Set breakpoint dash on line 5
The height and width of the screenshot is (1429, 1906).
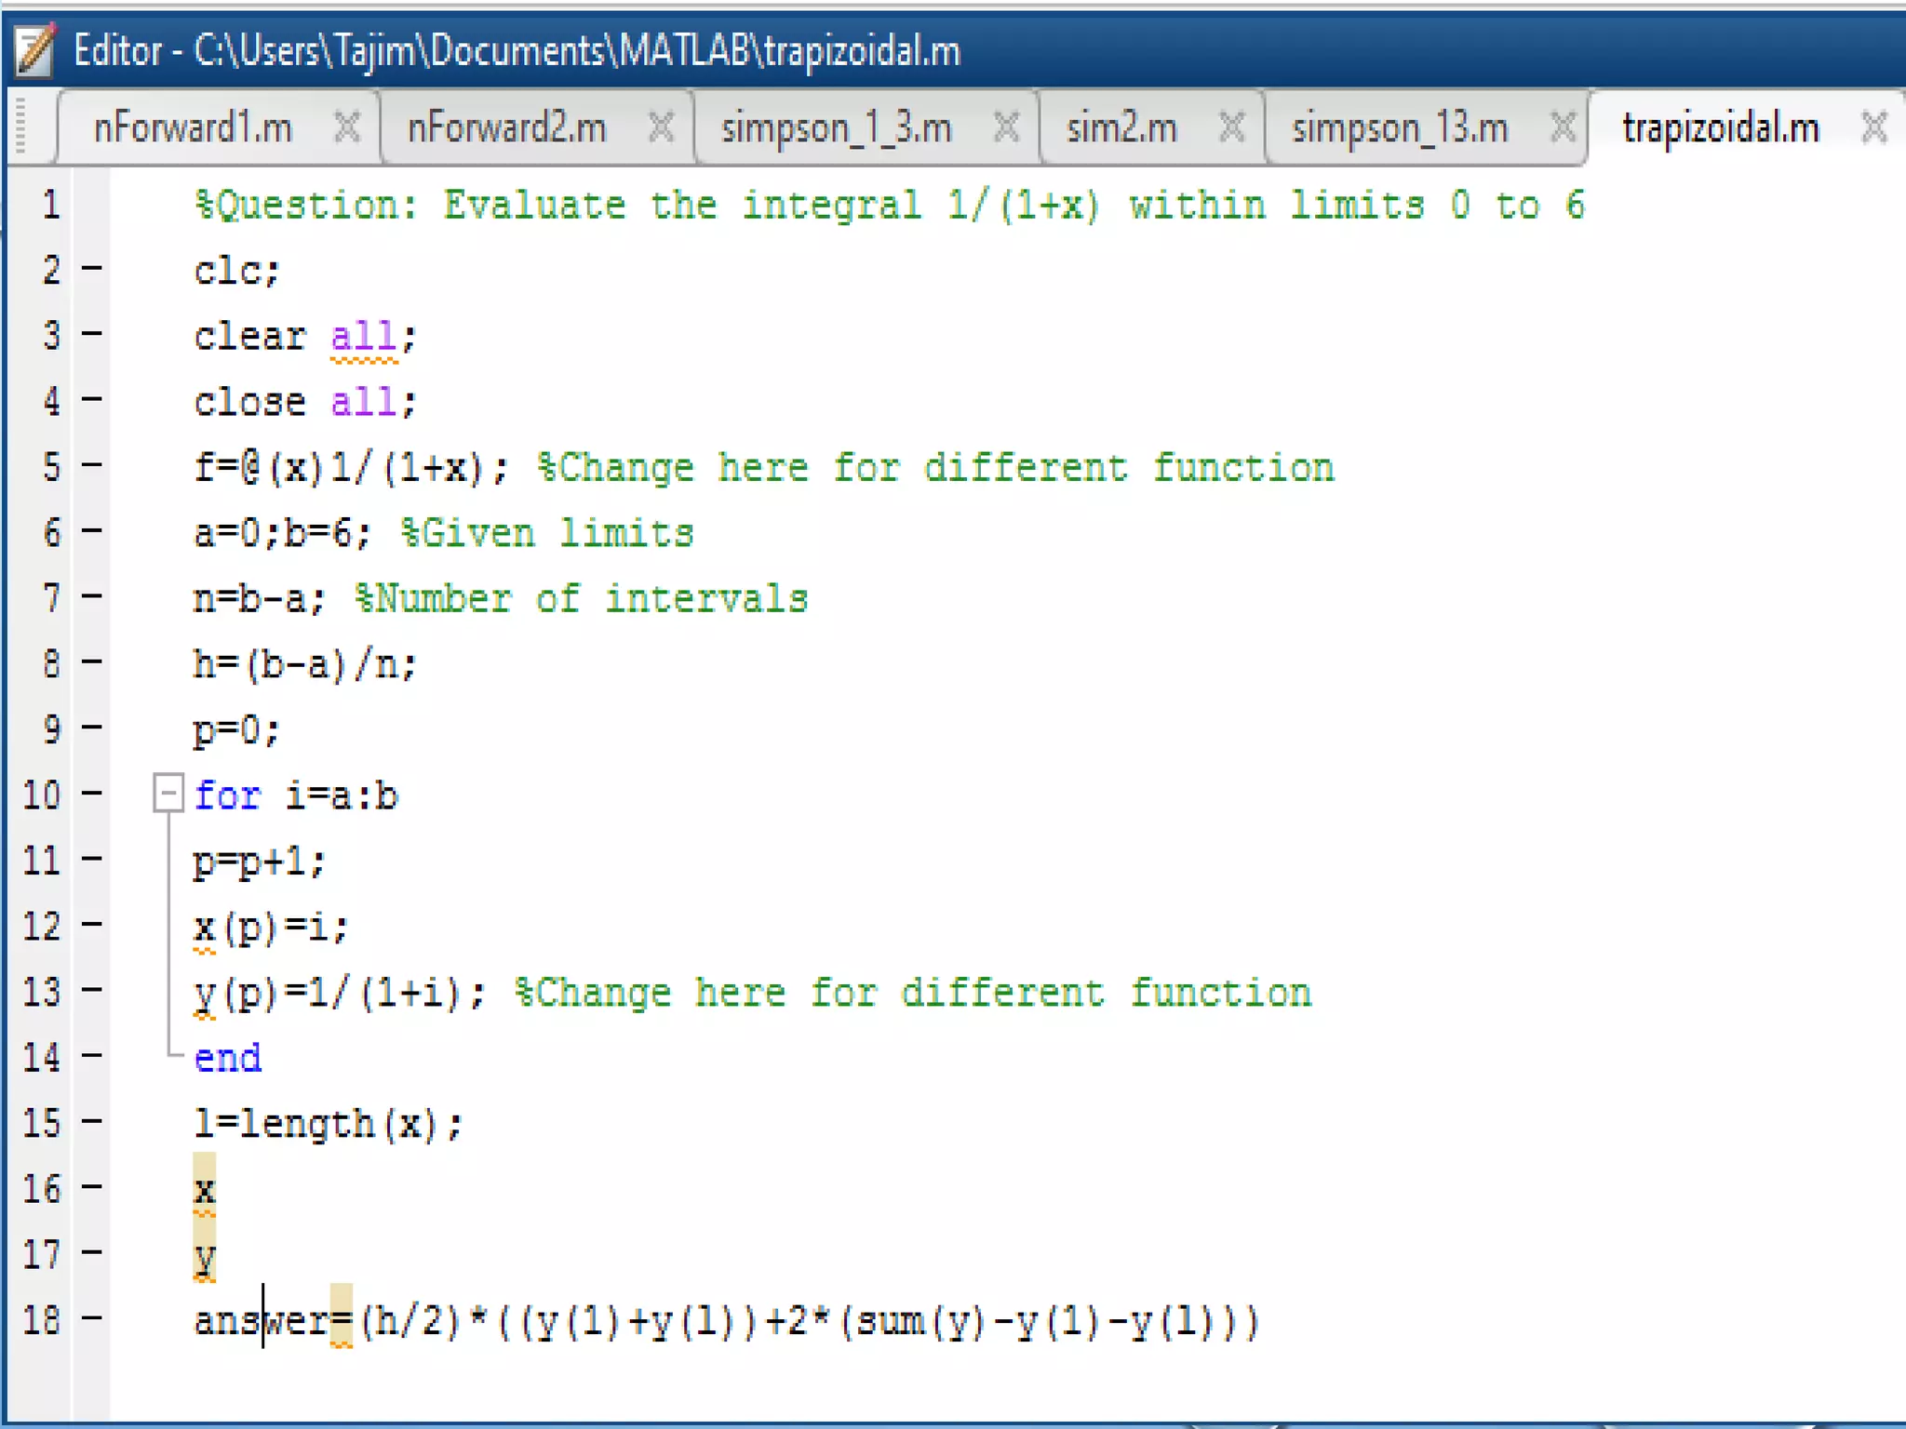(x=91, y=464)
